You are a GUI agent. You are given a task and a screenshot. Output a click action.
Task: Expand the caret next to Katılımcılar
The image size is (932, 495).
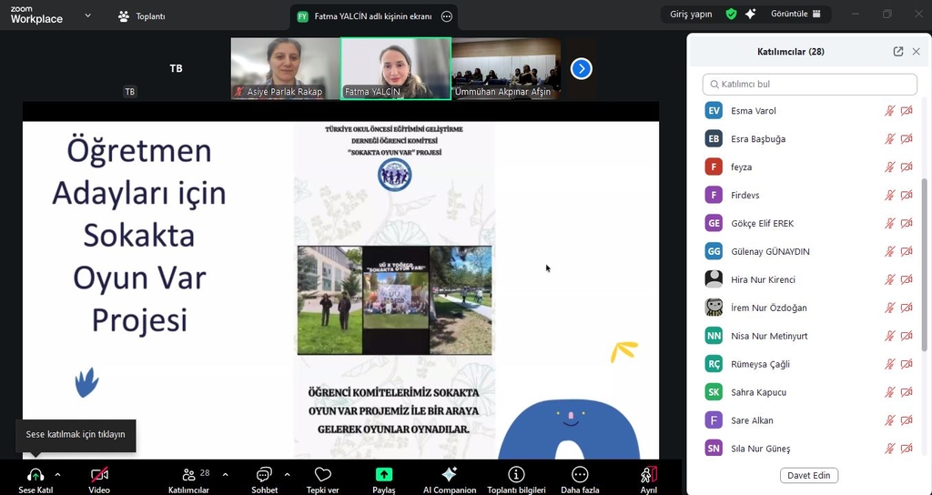coord(225,474)
